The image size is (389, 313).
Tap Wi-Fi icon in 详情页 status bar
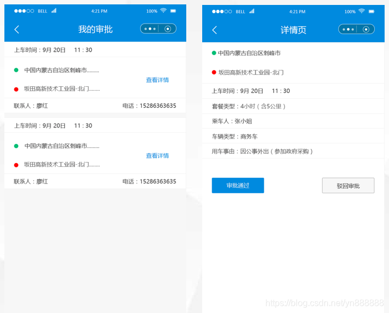[x=362, y=11]
